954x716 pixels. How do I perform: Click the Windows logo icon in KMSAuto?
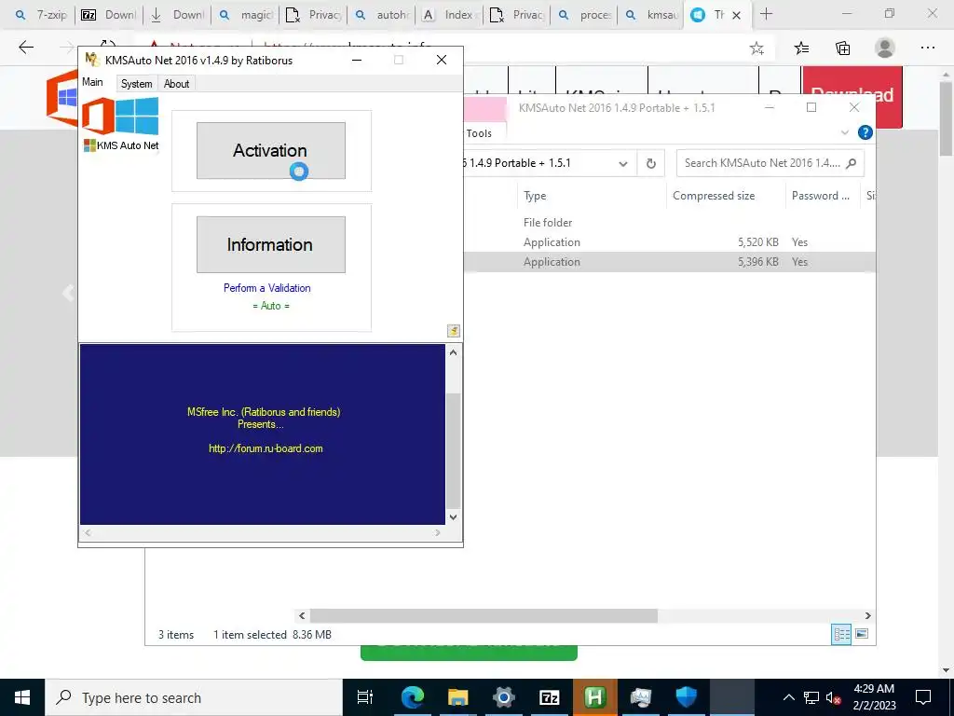click(137, 116)
